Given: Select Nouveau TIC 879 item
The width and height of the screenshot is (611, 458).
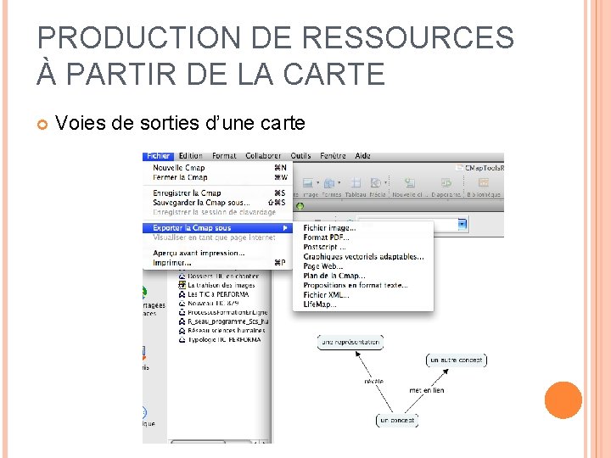Looking at the screenshot, I should tap(213, 303).
